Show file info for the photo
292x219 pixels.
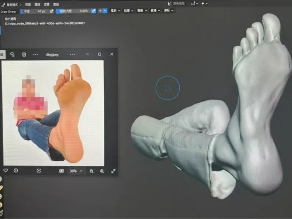pos(16,170)
